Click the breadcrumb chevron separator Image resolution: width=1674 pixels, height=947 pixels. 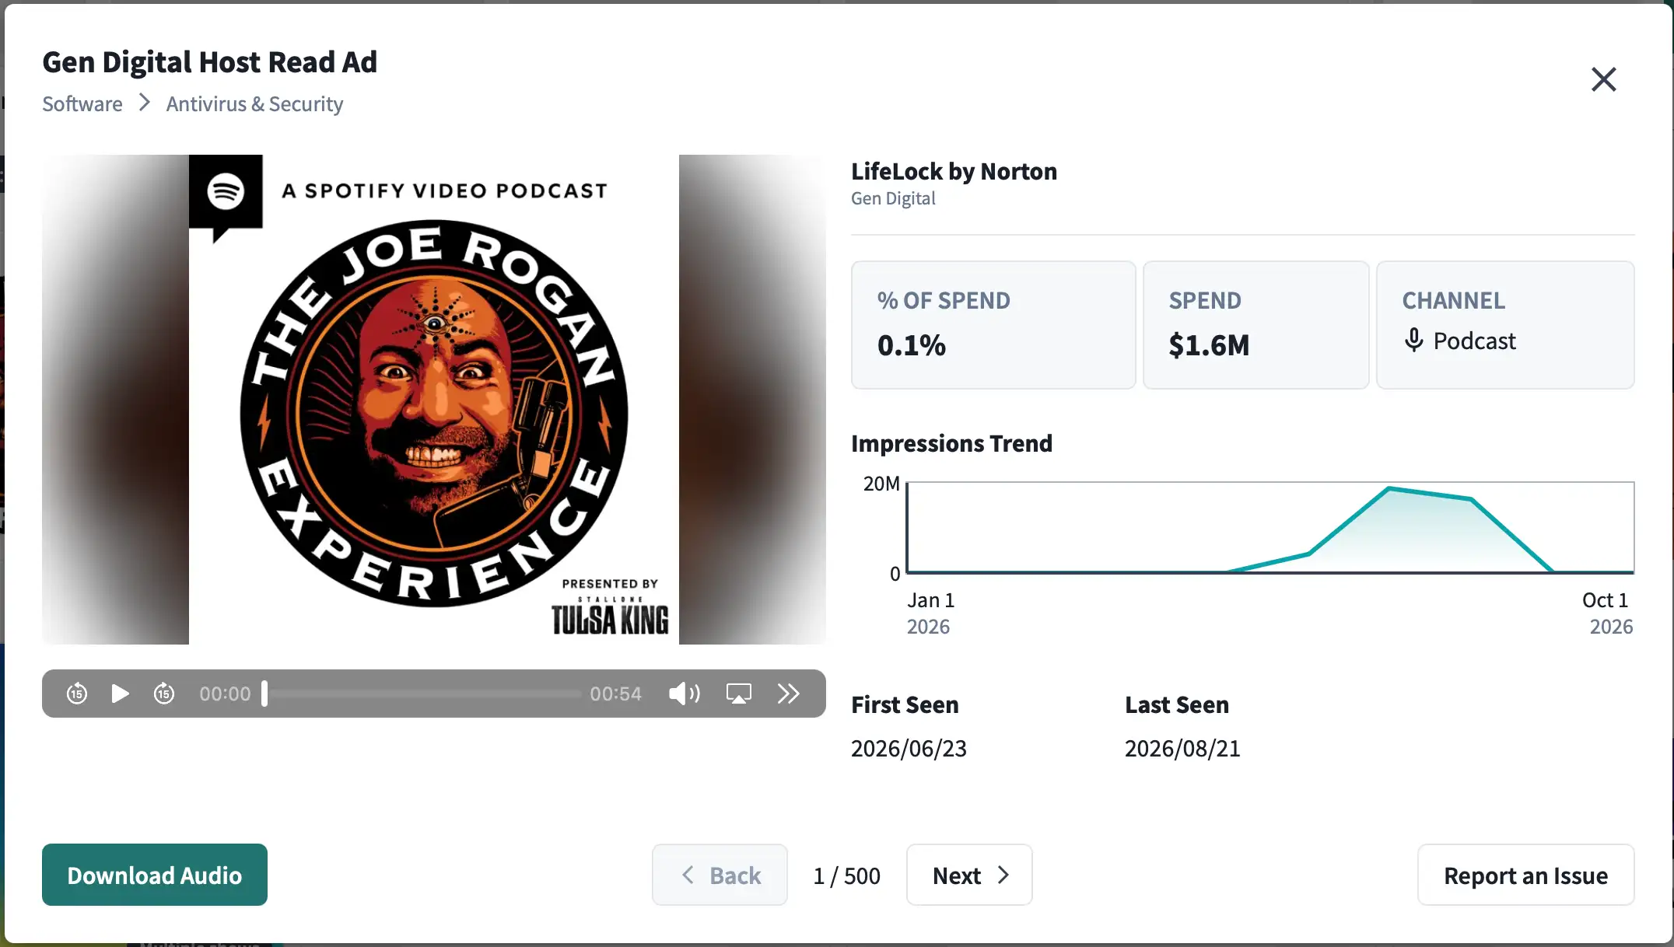pyautogui.click(x=144, y=103)
